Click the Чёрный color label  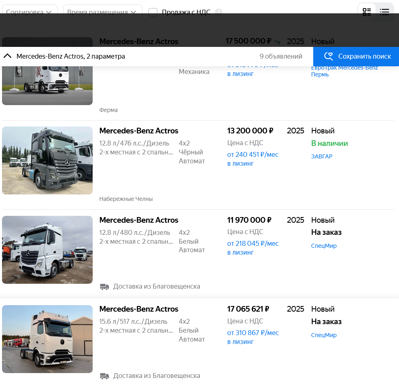(x=191, y=152)
